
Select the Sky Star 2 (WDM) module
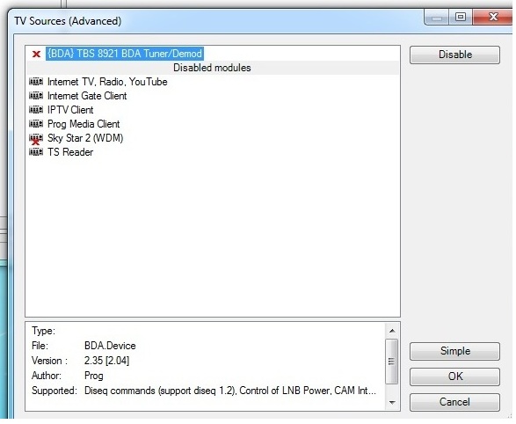[x=85, y=138]
